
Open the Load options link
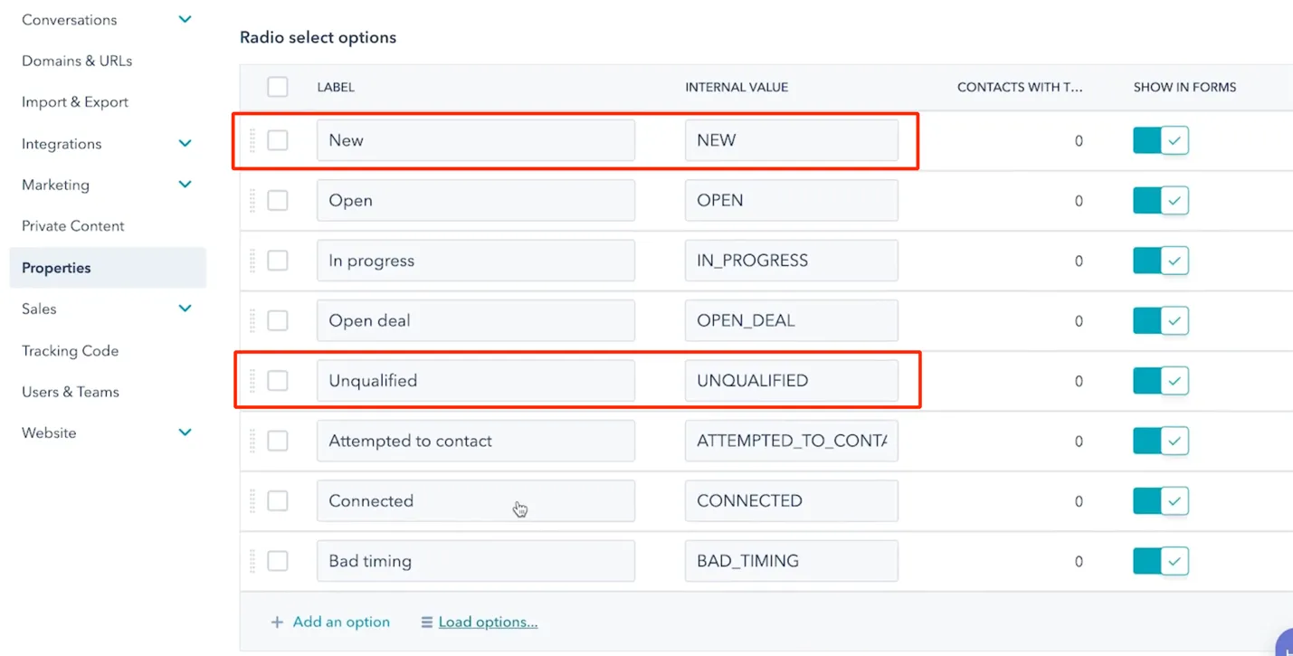pos(488,623)
